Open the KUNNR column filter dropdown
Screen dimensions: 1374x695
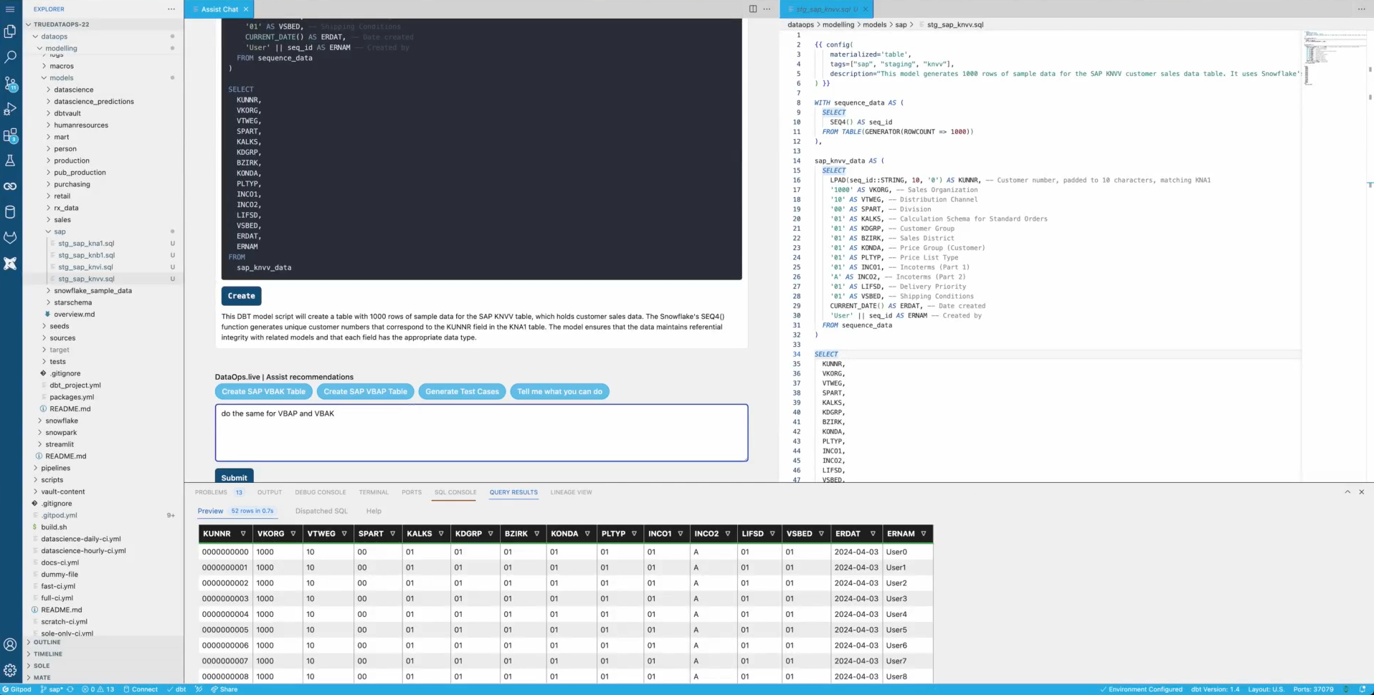[x=245, y=534]
